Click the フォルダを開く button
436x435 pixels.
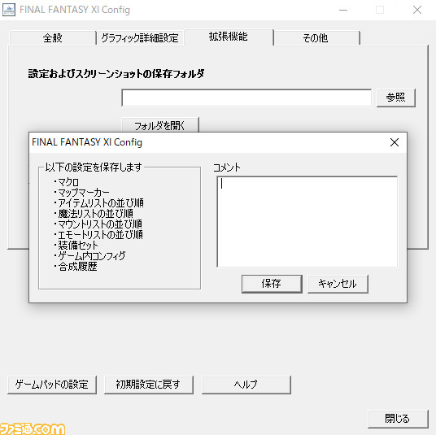(x=160, y=125)
